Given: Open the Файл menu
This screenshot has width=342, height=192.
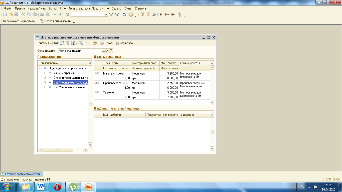Looking at the screenshot, I should [8, 8].
